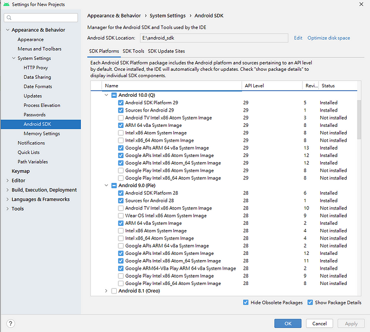Toggle Google APIs Intel x86 Atom_64 System Image API 28
The image size is (370, 332).
[121, 261]
